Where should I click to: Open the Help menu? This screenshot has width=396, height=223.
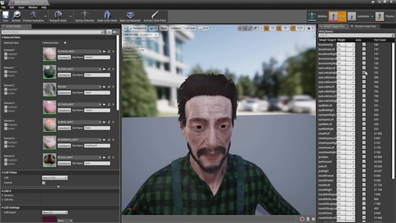pyautogui.click(x=44, y=8)
